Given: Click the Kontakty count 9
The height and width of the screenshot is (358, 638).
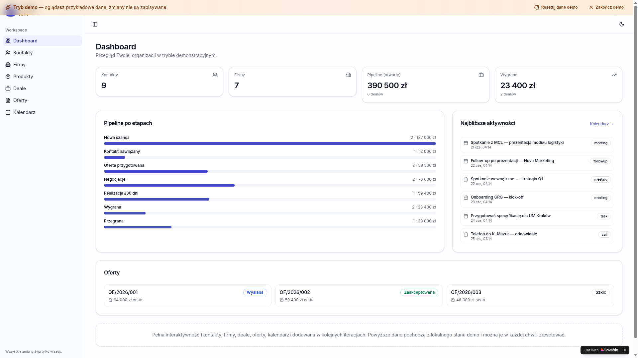Looking at the screenshot, I should coord(104,86).
